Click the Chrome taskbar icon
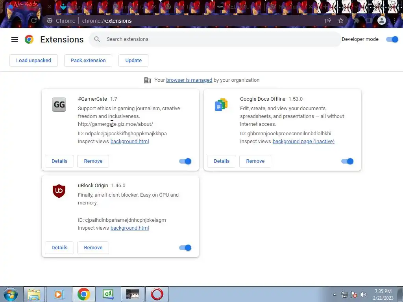403x302 pixels. [83, 294]
